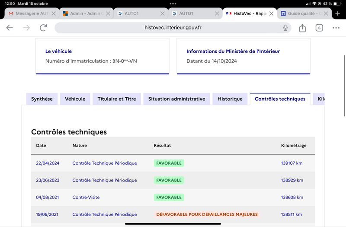Screen dimensions: 346x227
Task: Click FAVORABLE badge in the Contre-Visite row
Action: click(x=169, y=198)
